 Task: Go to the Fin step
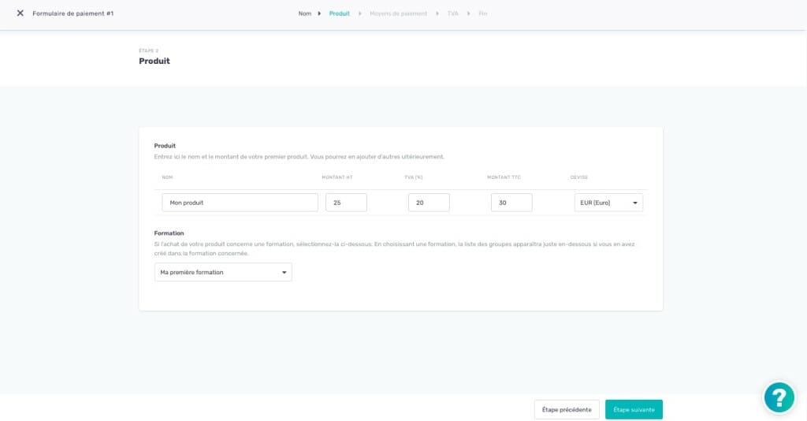483,13
